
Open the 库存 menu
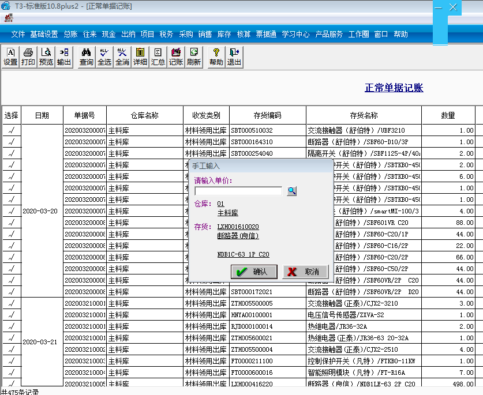pos(224,34)
